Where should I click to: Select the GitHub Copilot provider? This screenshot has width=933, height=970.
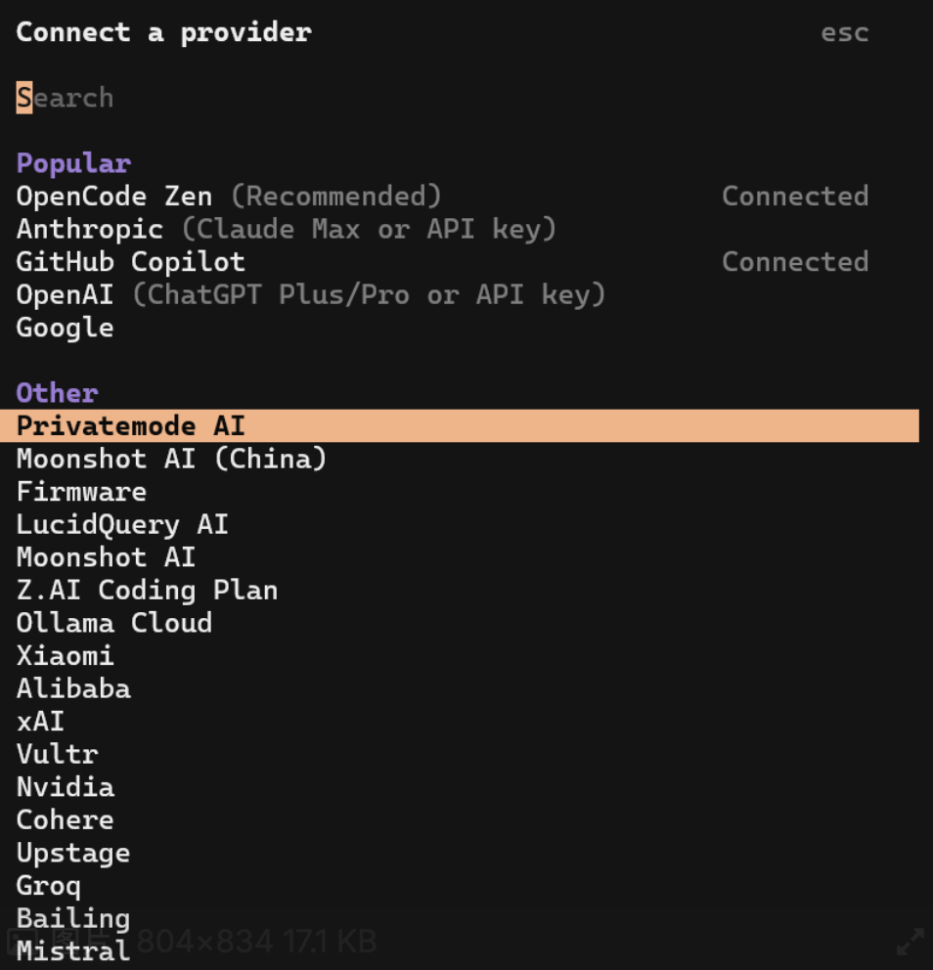129,261
